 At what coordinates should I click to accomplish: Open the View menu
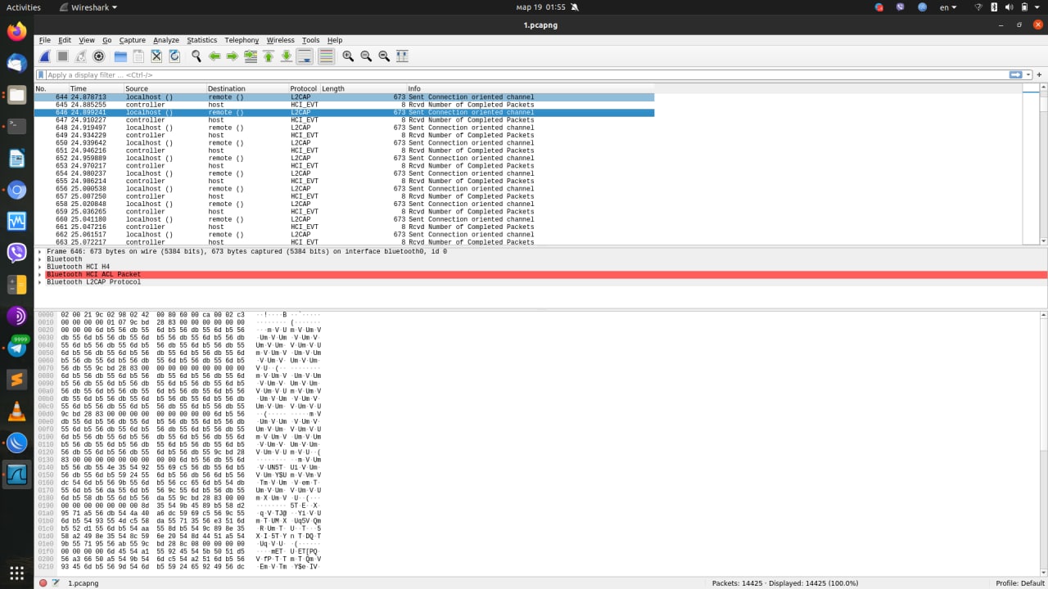[86, 40]
